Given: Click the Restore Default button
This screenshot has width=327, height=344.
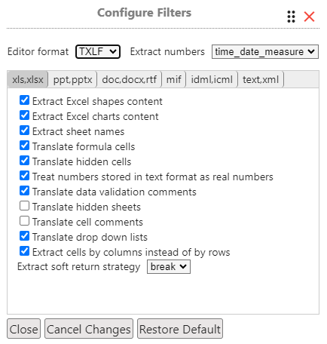Looking at the screenshot, I should click(180, 329).
